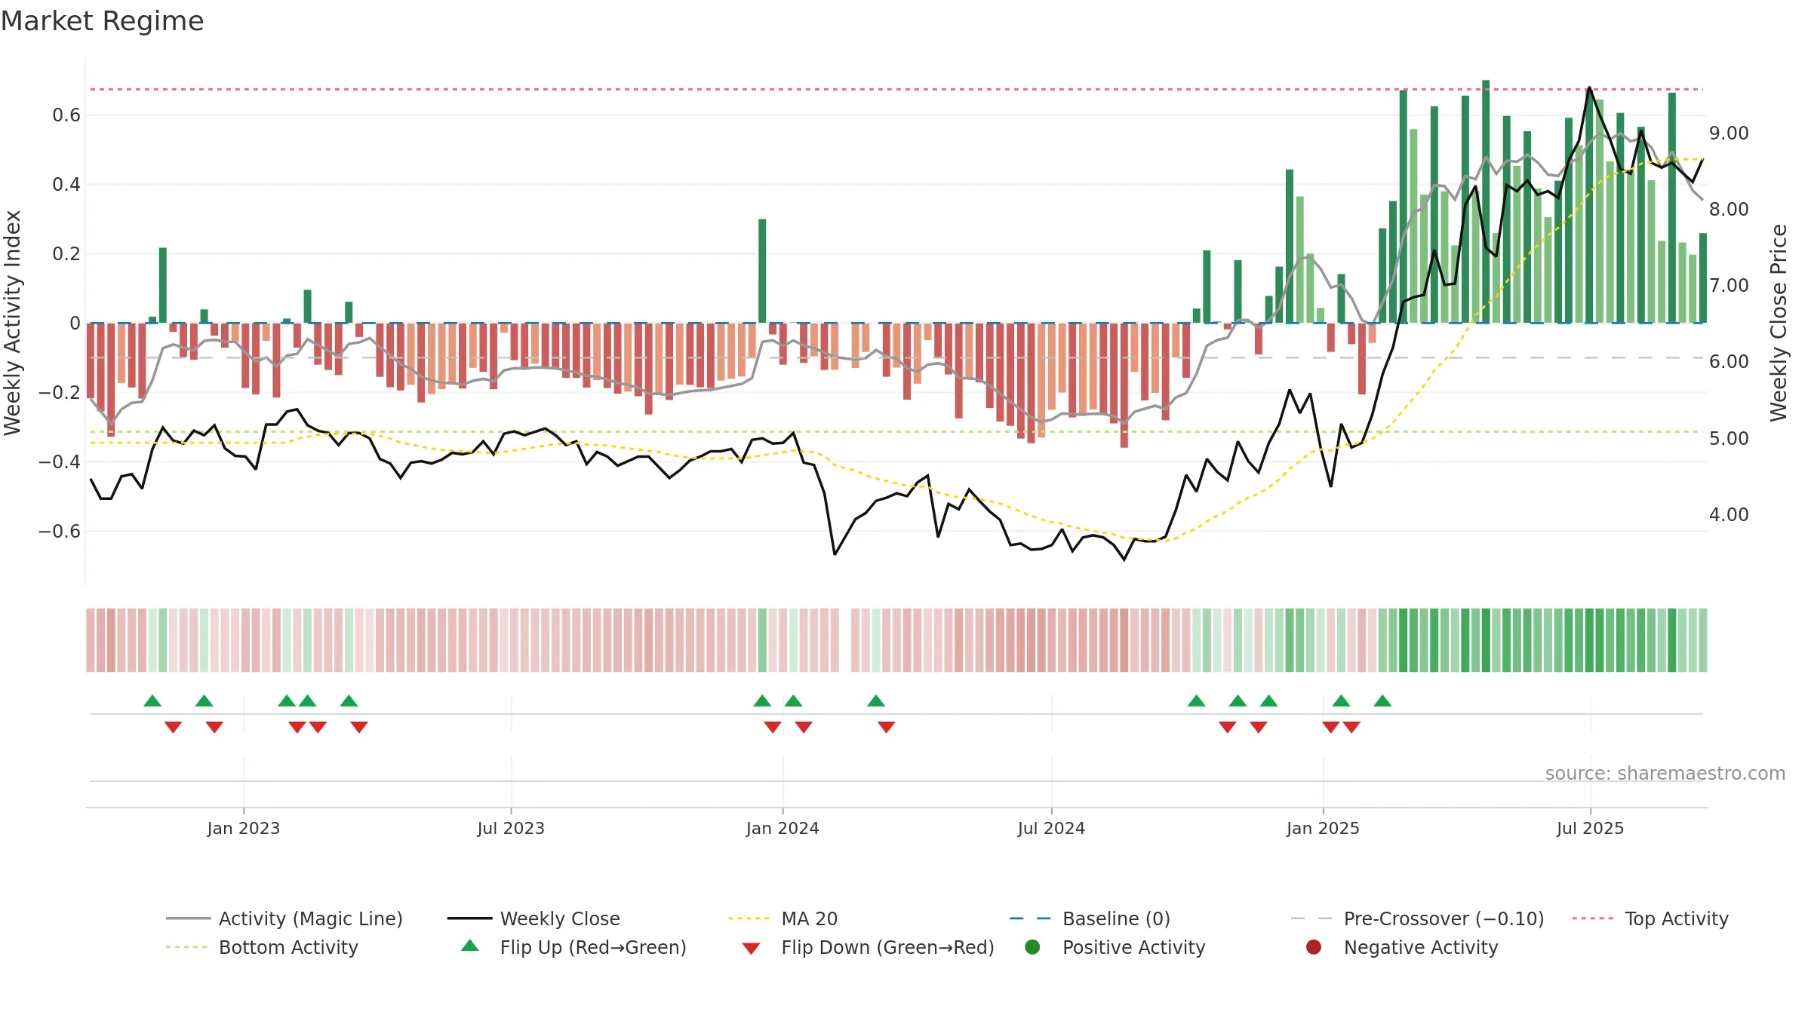Click the 0.6 activity axis label

(x=66, y=115)
